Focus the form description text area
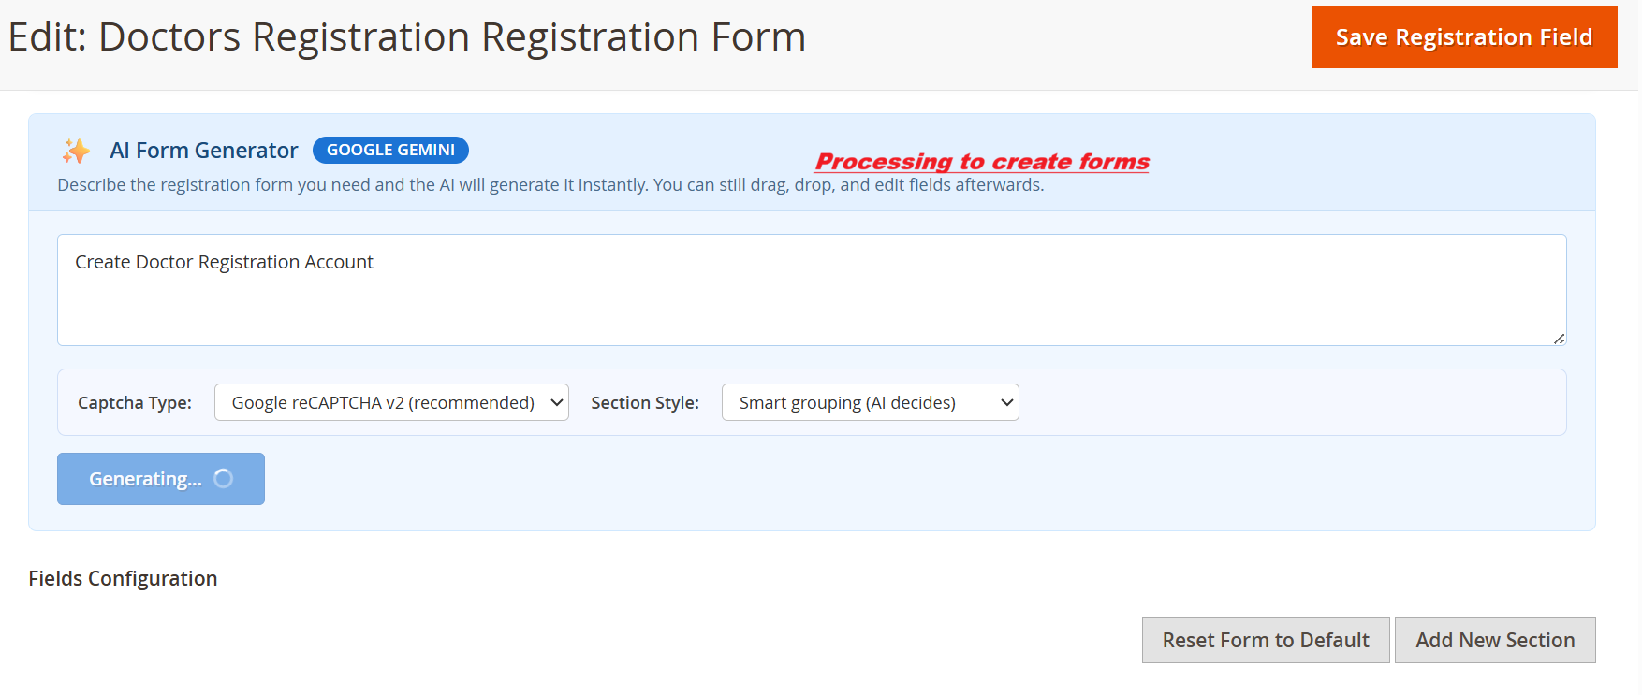Screen dimensions: 1642x695 click(811, 290)
